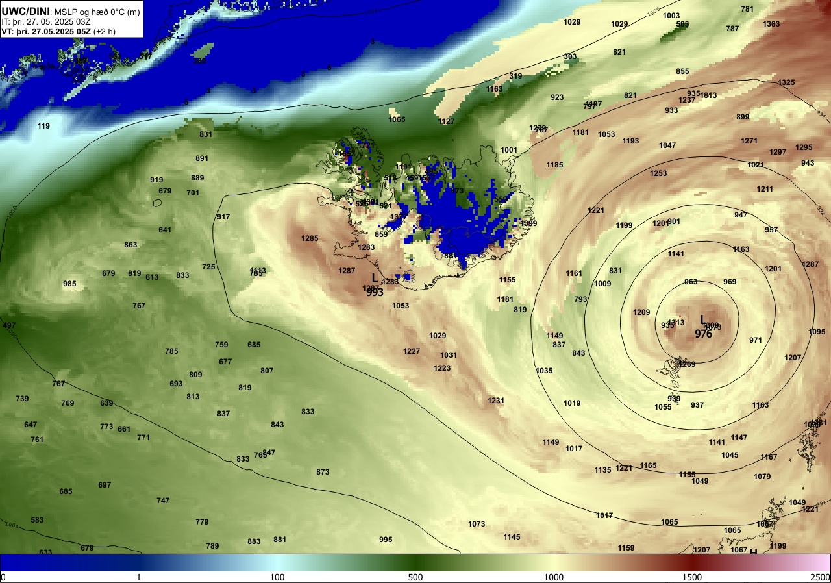Click the 100 label on the color scale
The width and height of the screenshot is (831, 583).
tap(277, 577)
